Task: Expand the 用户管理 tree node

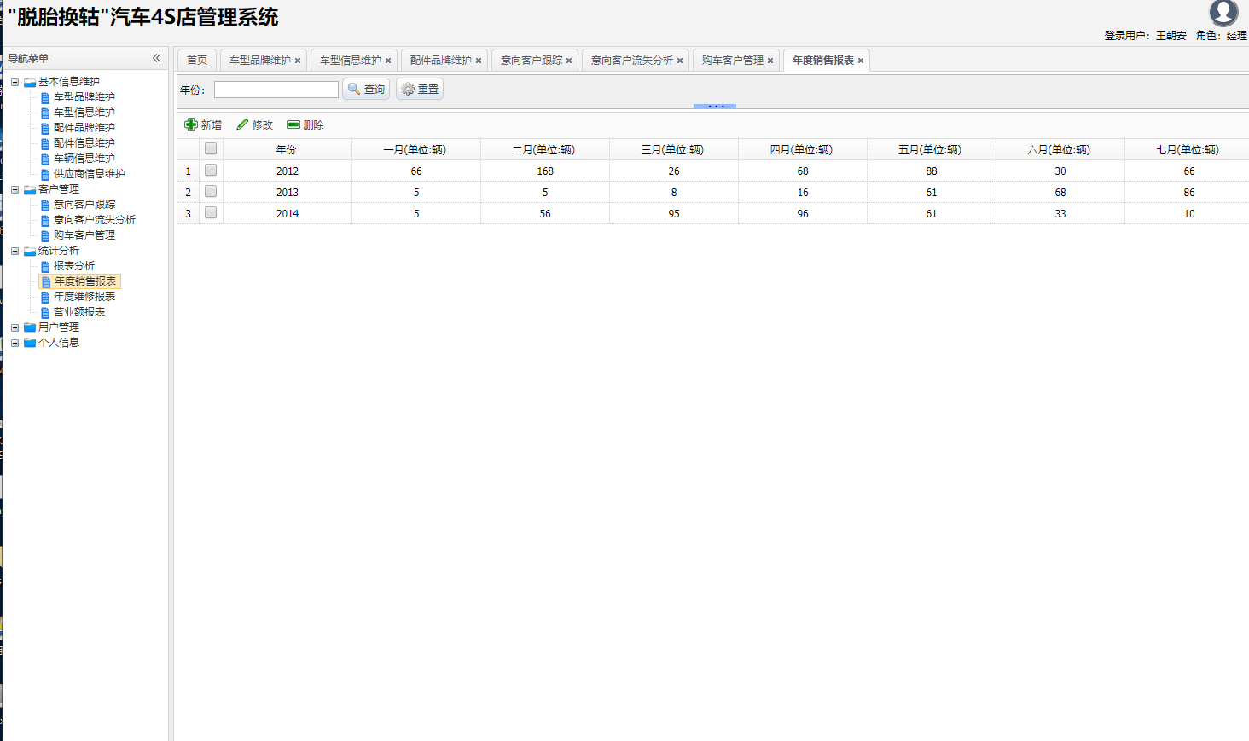Action: point(15,327)
